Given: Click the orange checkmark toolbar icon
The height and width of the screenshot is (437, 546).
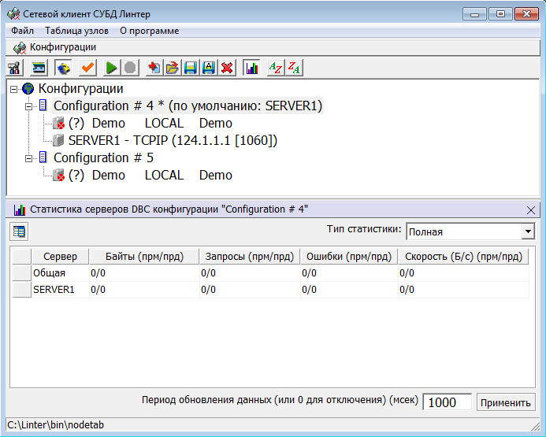Looking at the screenshot, I should click(87, 68).
